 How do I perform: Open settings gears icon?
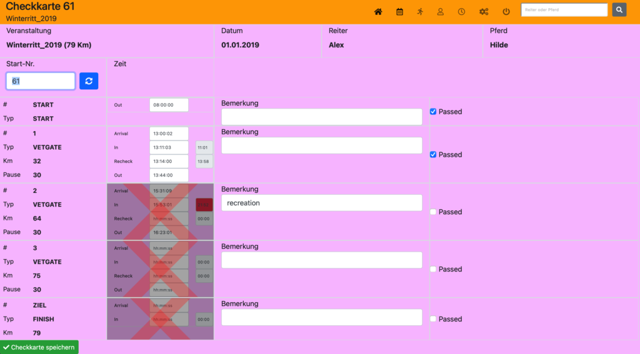484,12
